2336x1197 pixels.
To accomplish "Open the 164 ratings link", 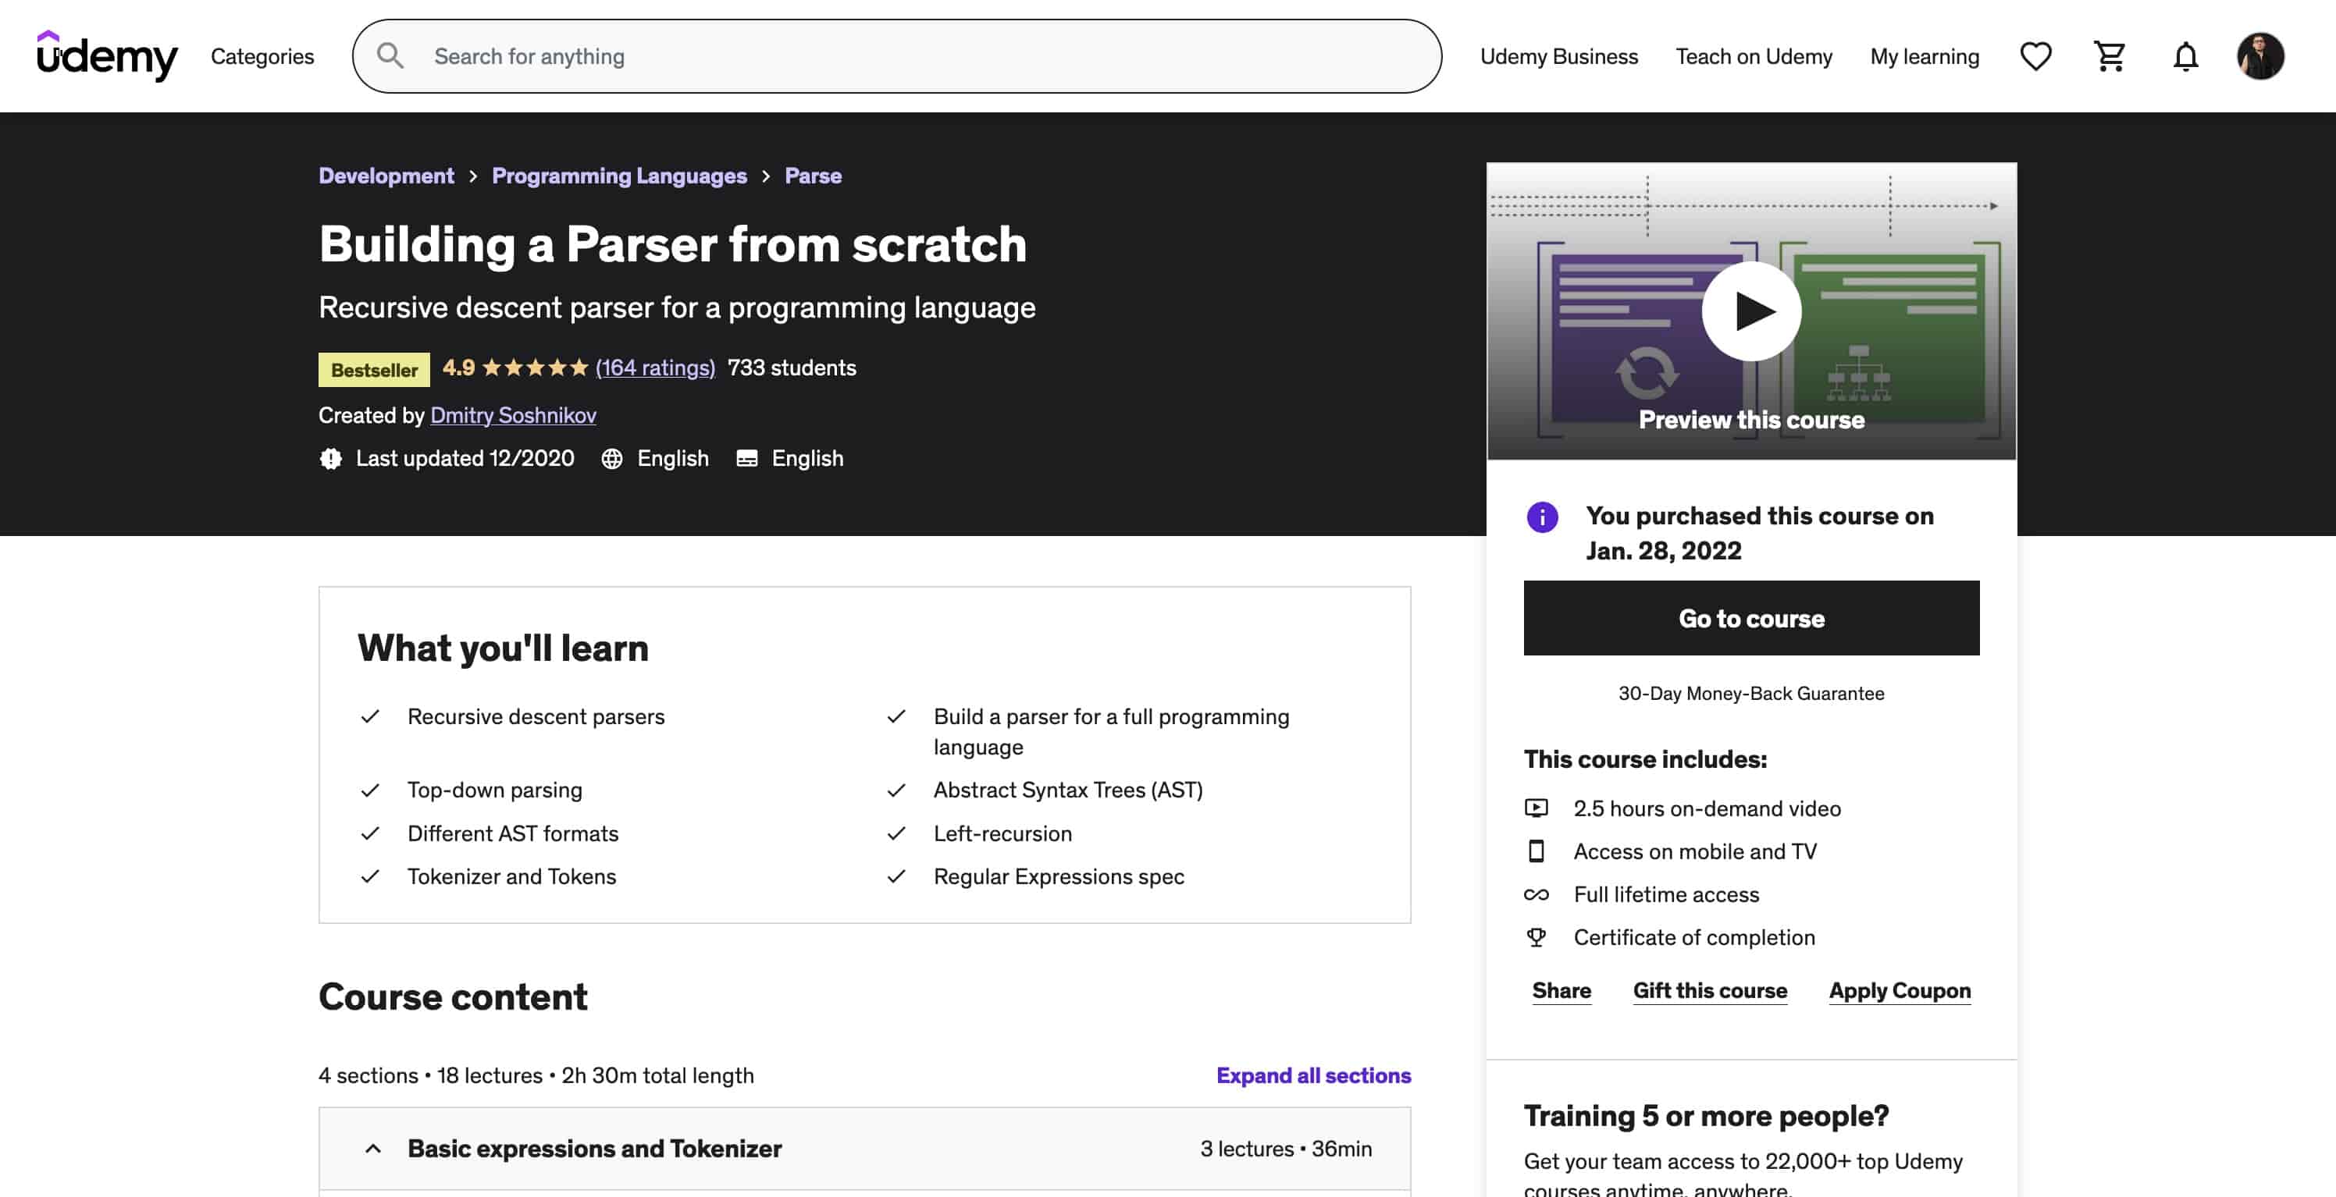I will click(655, 368).
